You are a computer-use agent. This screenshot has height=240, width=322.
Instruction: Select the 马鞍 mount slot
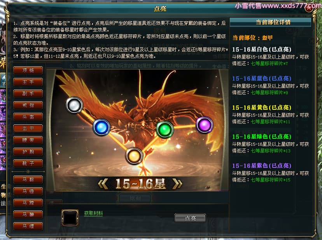[28, 180]
